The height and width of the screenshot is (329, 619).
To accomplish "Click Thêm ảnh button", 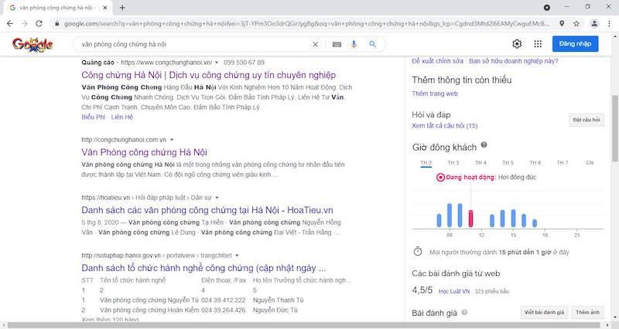I will click(x=587, y=313).
